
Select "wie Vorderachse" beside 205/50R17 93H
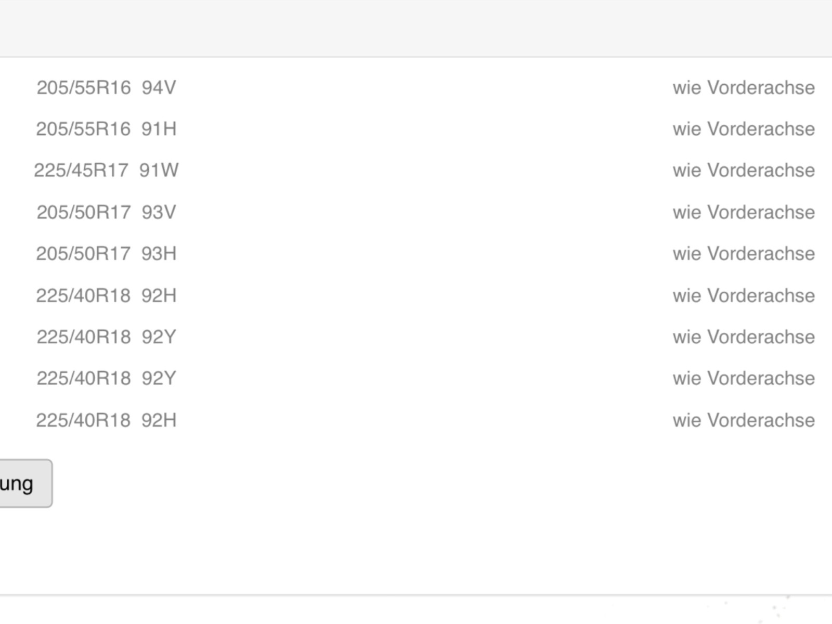(x=744, y=254)
